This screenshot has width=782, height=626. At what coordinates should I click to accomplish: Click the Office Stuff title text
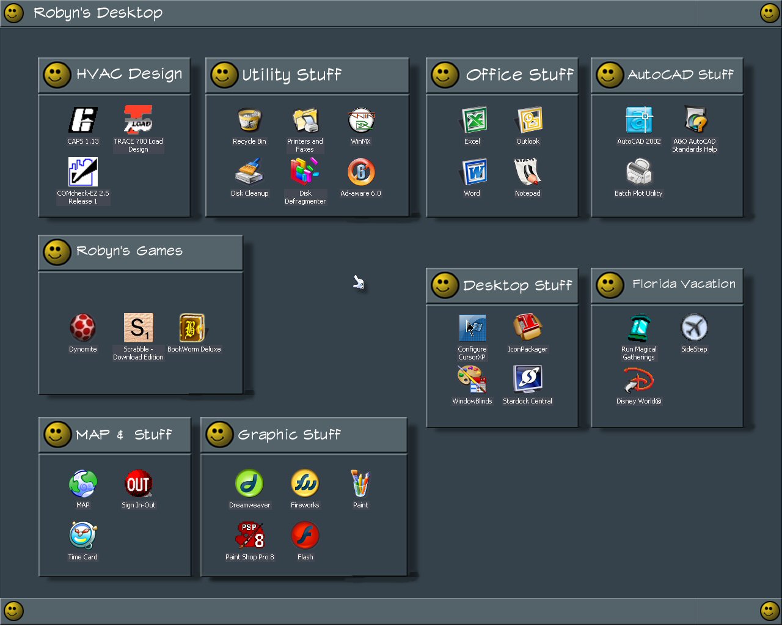tap(520, 75)
